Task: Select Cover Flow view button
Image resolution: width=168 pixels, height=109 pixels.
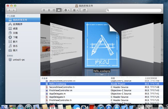Action: click(59, 10)
